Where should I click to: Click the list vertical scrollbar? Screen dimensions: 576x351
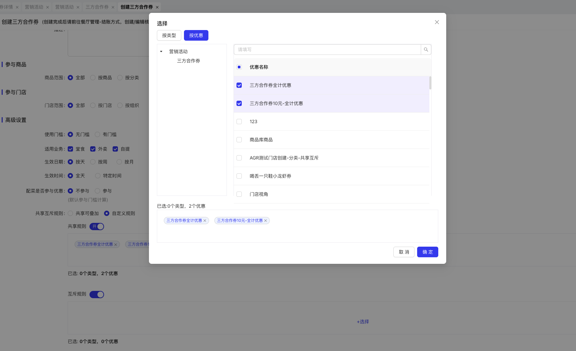click(430, 83)
